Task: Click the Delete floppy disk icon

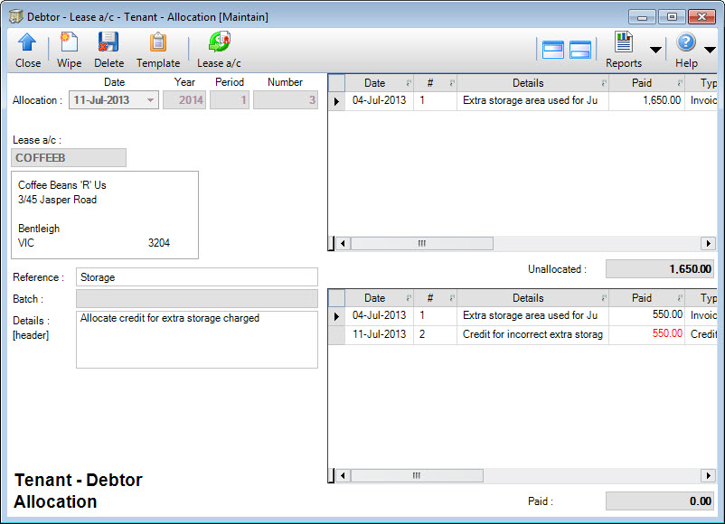Action: [x=108, y=42]
